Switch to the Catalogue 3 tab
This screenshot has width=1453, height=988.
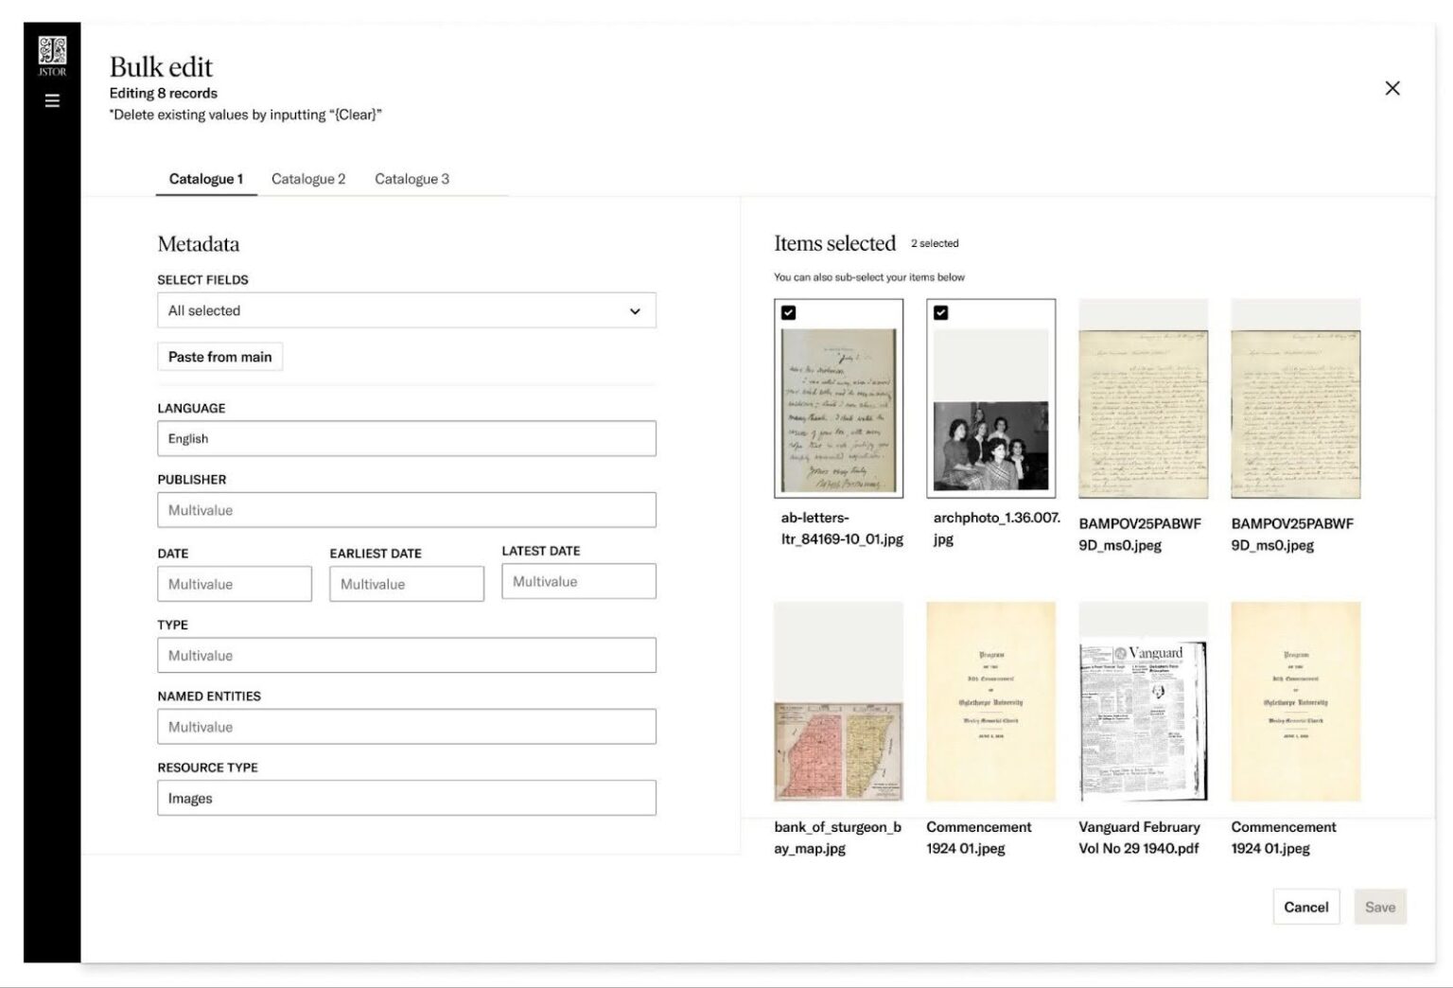pyautogui.click(x=412, y=178)
